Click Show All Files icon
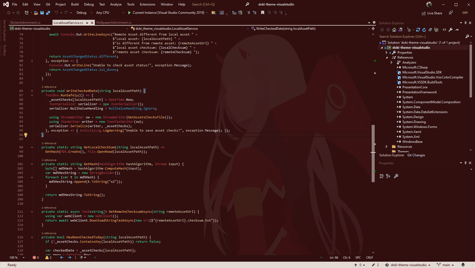This screenshot has width=475, height=268. point(436,30)
